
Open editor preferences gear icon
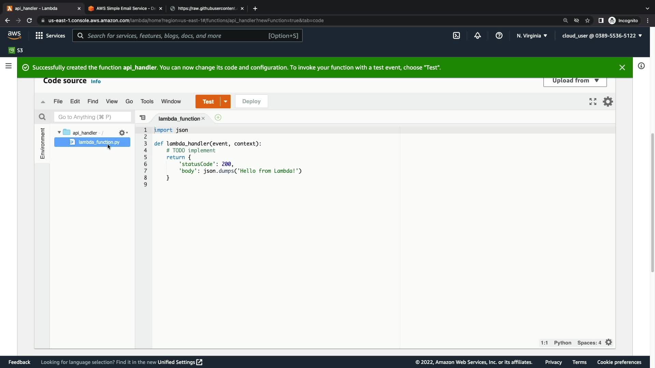(x=608, y=102)
